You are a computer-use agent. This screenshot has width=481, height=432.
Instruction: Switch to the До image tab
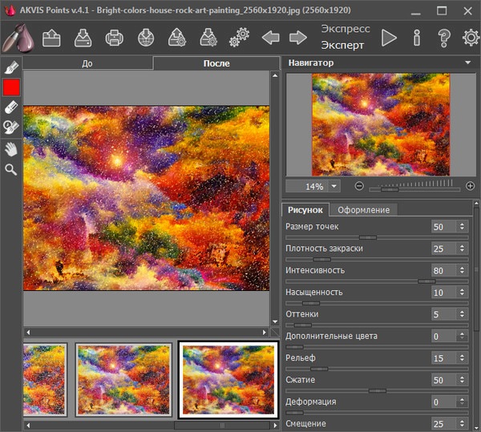87,63
